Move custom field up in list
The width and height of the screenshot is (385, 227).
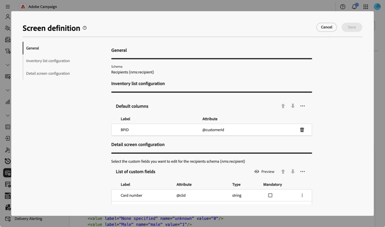pos(283,172)
